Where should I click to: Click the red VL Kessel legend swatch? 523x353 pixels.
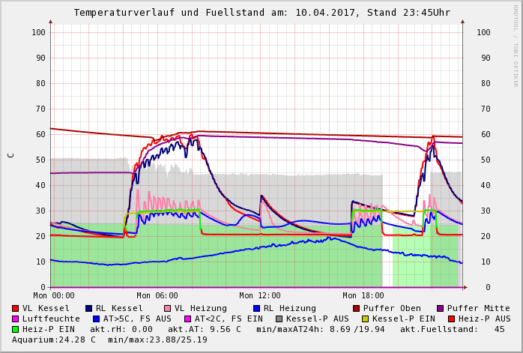click(16, 309)
